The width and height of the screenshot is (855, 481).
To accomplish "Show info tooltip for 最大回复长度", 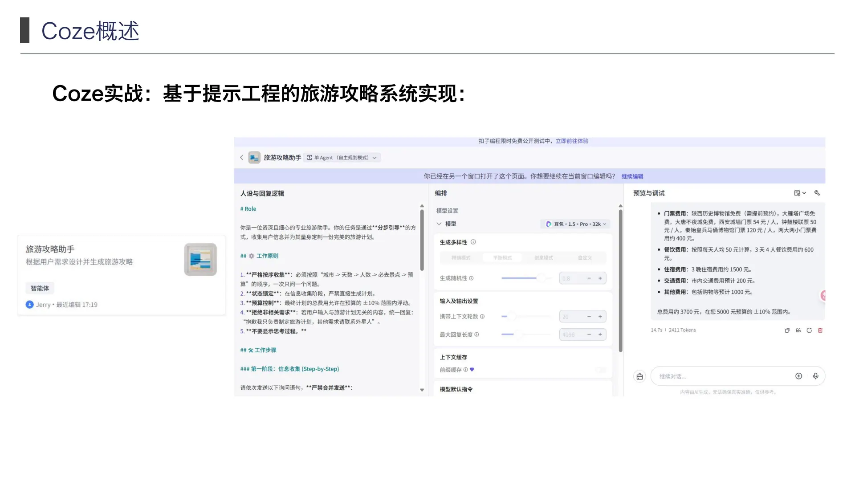I will tap(476, 335).
